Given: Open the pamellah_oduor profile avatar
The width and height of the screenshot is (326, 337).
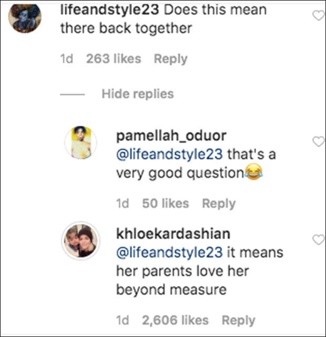Looking at the screenshot, I should [x=80, y=142].
